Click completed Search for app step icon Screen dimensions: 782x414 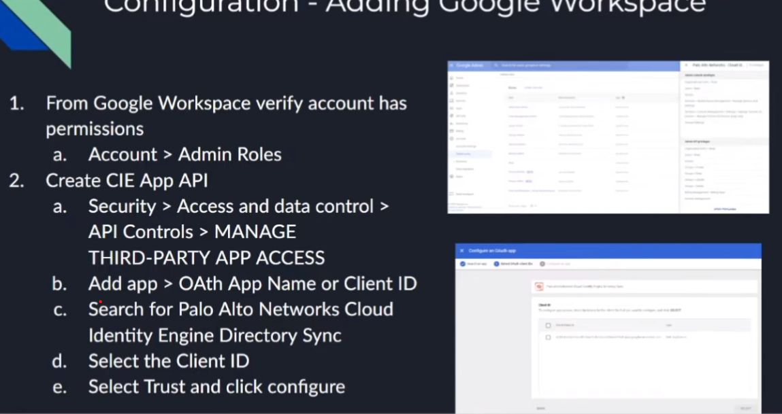pyautogui.click(x=463, y=264)
